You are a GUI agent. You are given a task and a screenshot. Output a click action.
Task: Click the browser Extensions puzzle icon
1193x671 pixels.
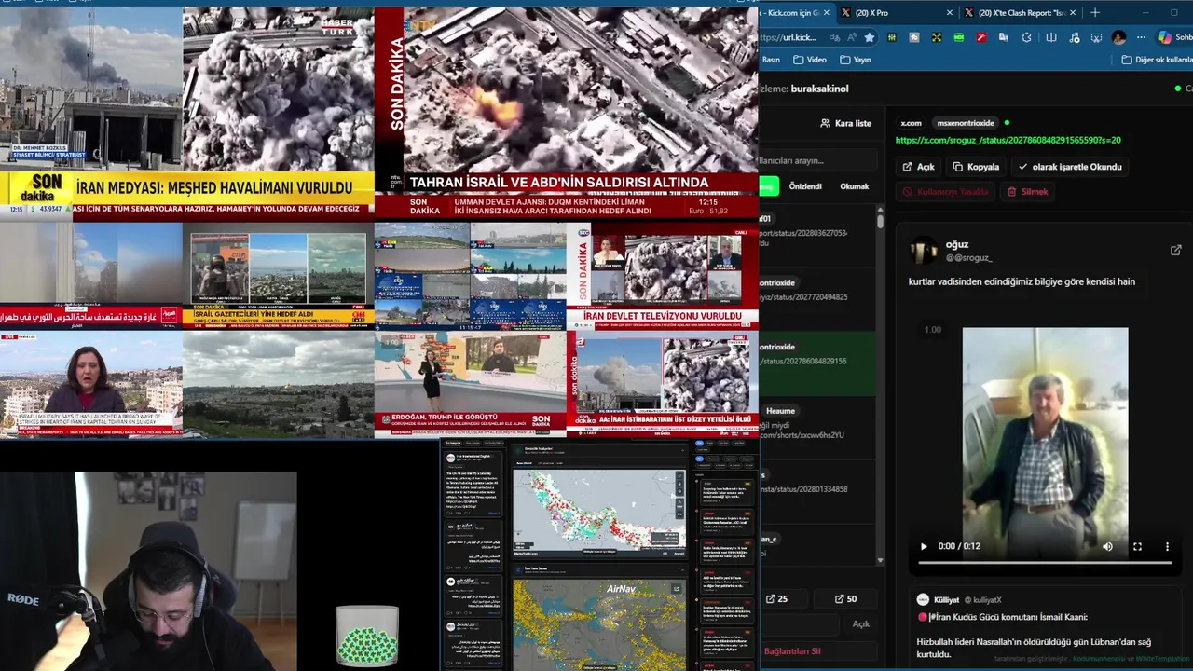(1026, 37)
